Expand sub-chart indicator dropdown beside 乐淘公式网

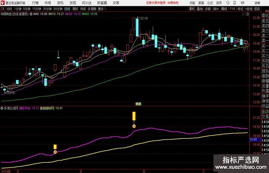pyautogui.click(x=2, y=108)
